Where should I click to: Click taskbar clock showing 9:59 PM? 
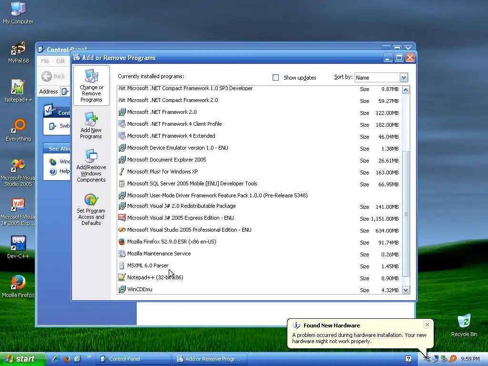[x=470, y=359]
